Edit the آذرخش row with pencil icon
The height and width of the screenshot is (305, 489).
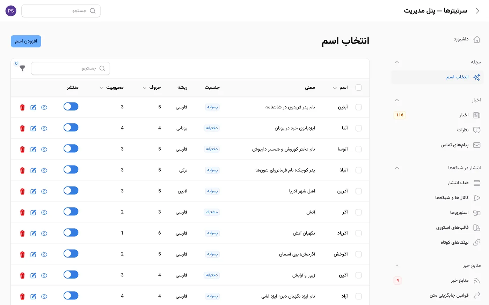click(33, 254)
